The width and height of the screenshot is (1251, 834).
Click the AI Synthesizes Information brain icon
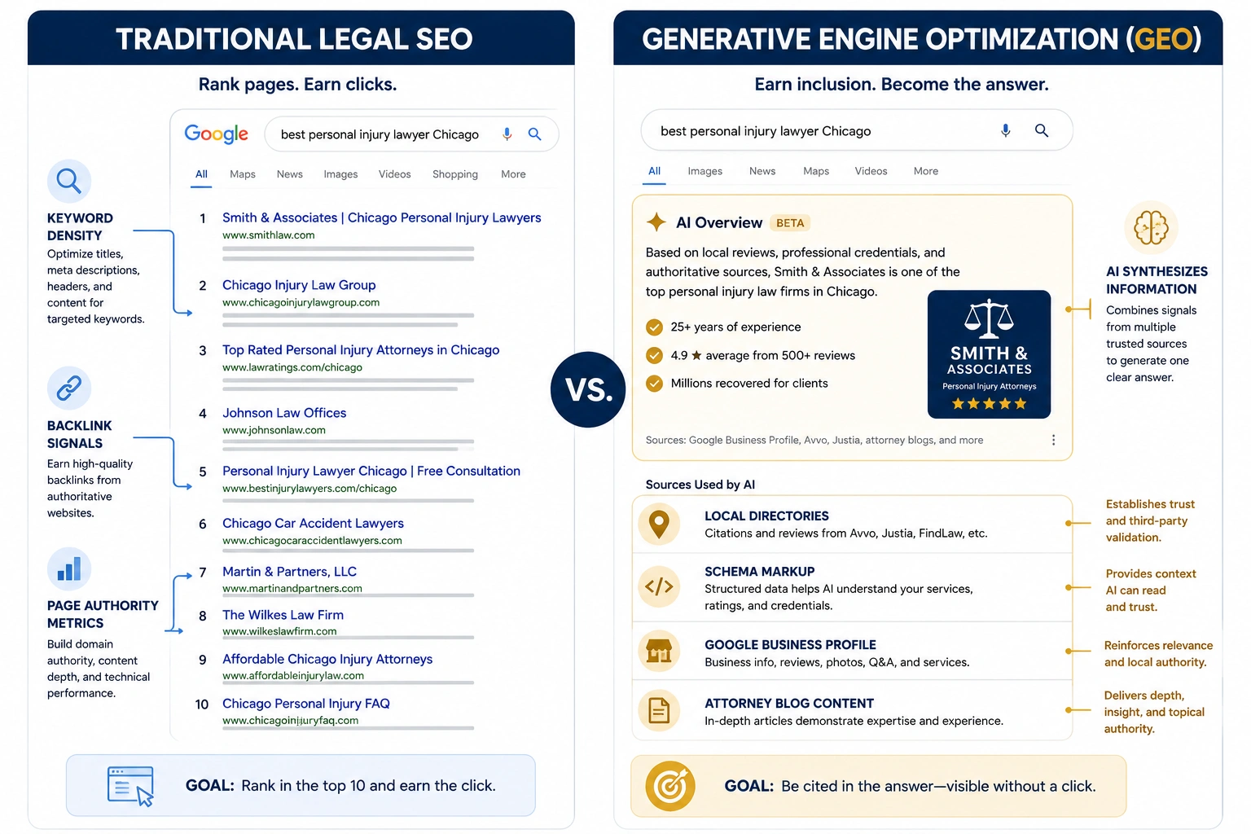[x=1151, y=227]
